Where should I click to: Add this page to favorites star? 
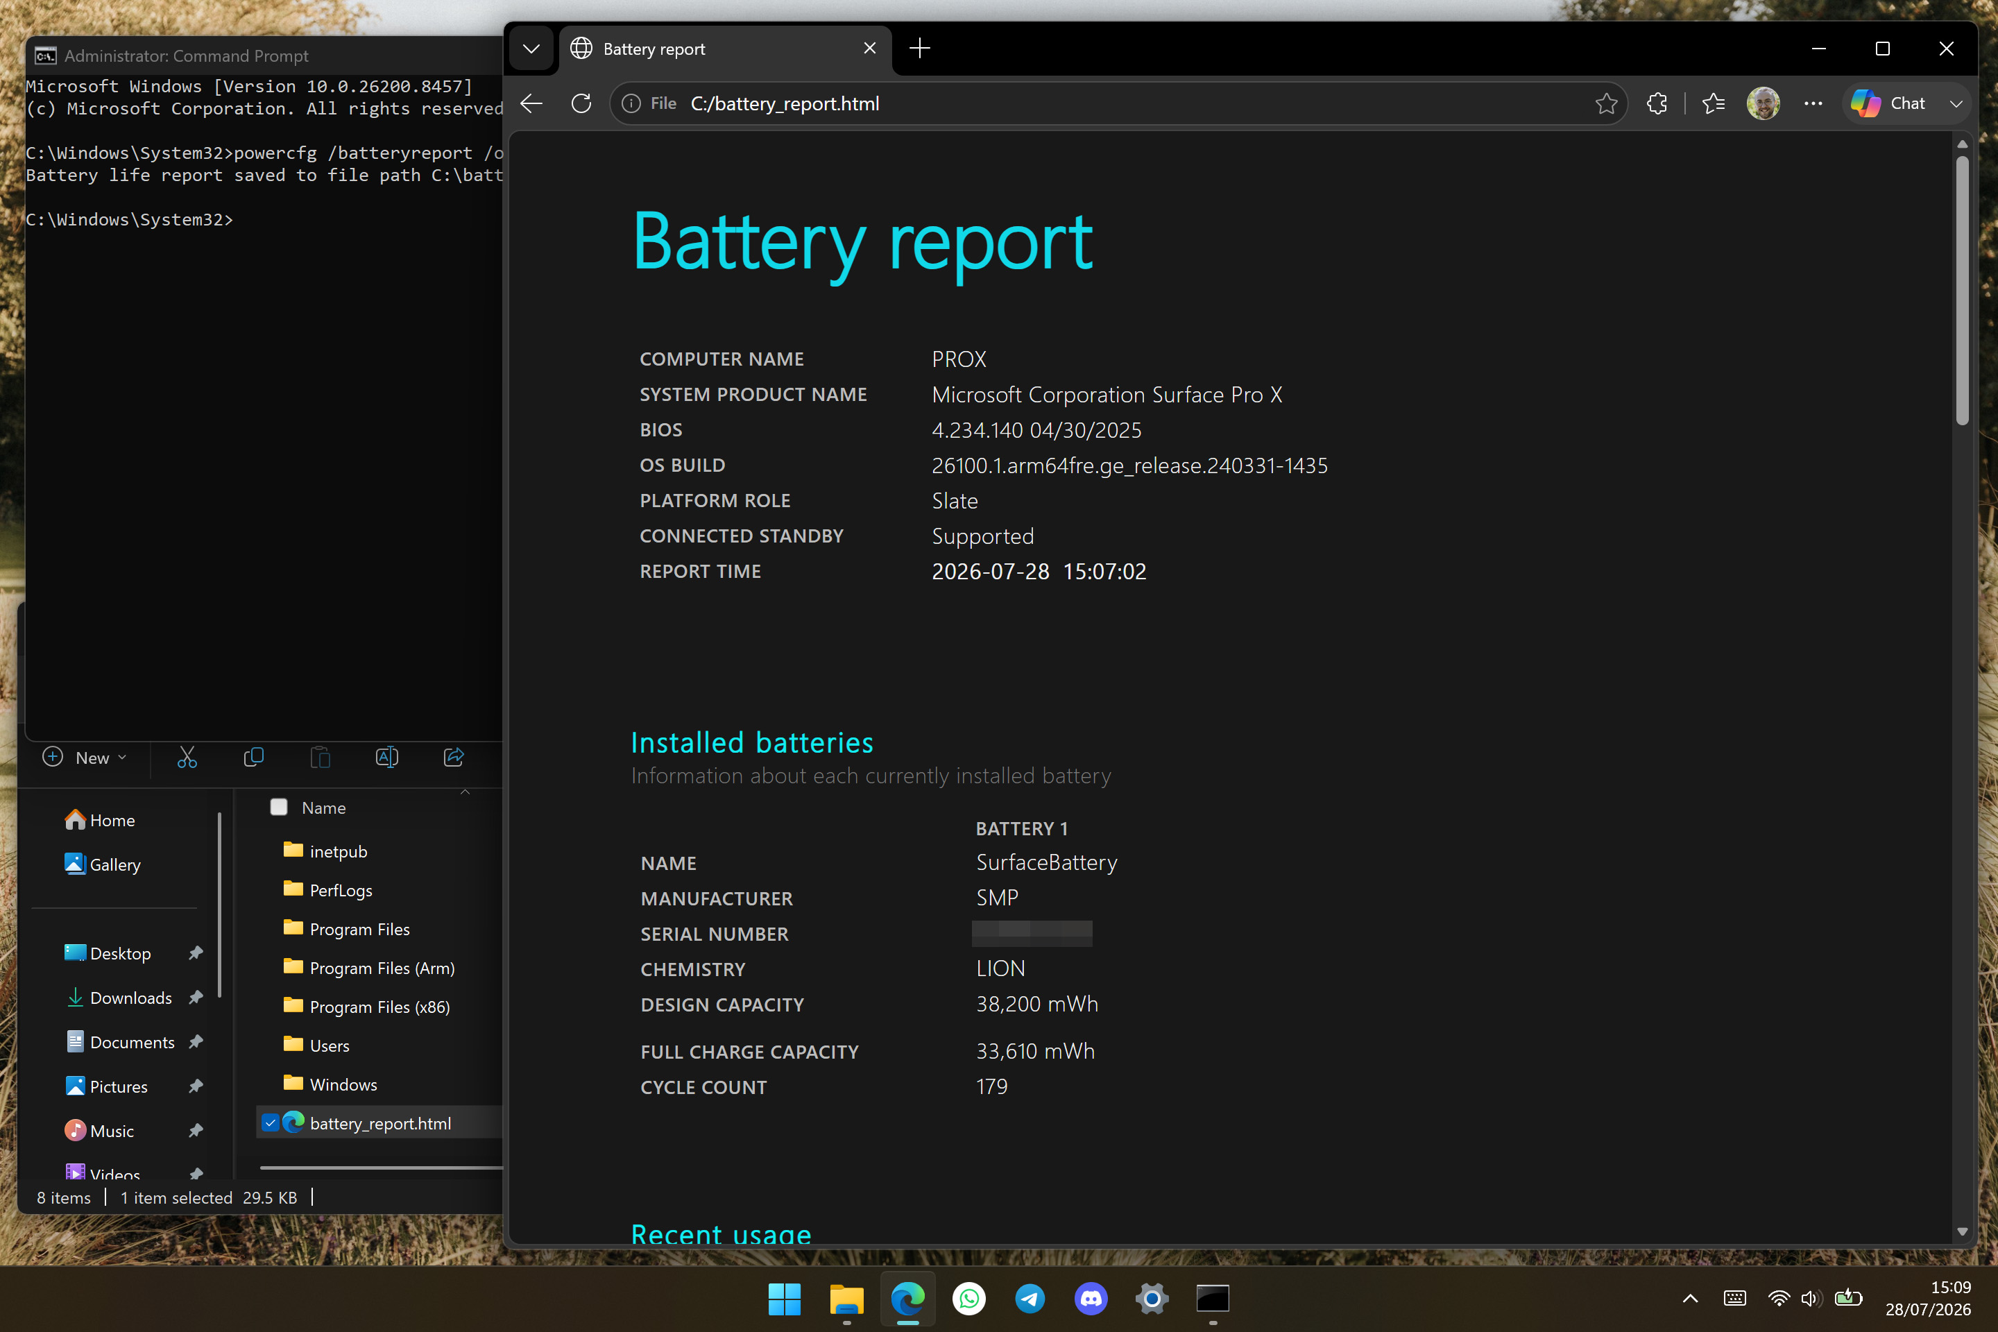click(1605, 103)
